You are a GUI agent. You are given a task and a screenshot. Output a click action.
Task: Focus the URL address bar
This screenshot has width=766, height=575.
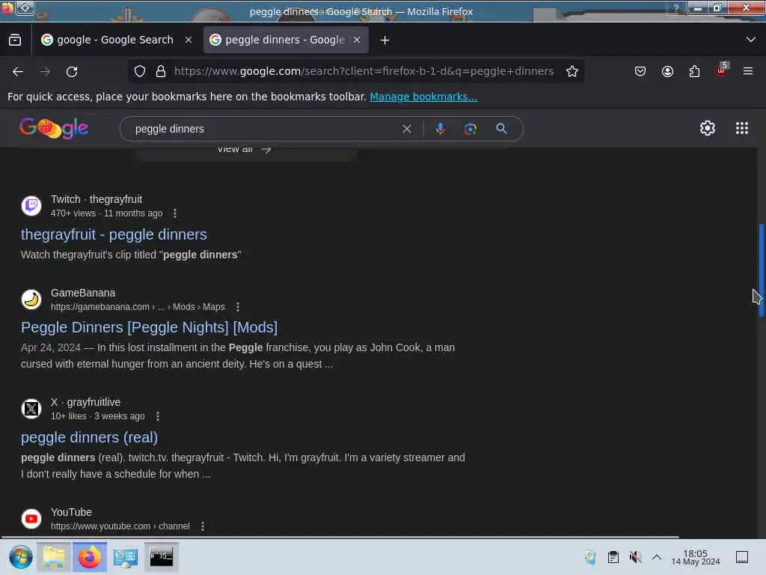click(x=364, y=71)
